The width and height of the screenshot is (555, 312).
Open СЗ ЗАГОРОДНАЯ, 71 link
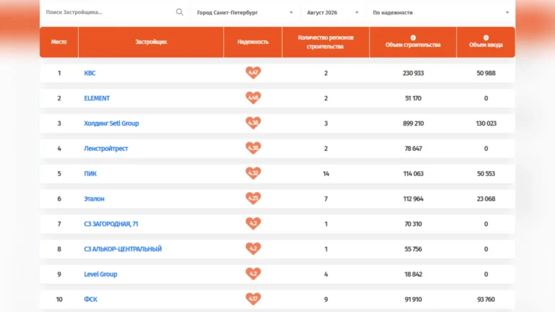111,224
